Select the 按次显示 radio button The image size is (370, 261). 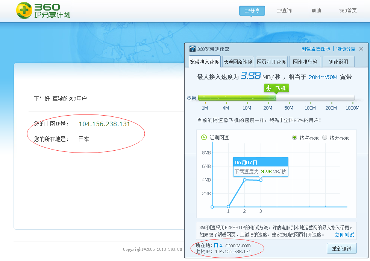(295, 137)
